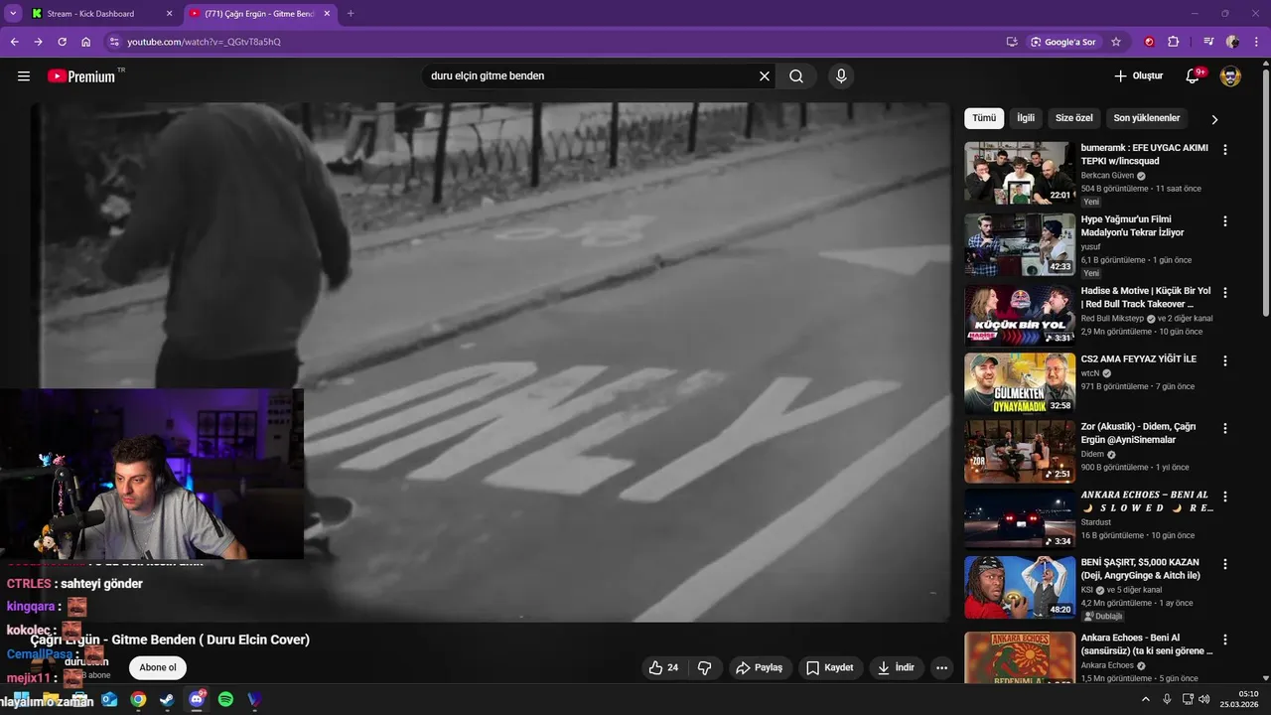1271x715 pixels.
Task: Open Chrome extensions puzzle icon
Action: 1174,42
